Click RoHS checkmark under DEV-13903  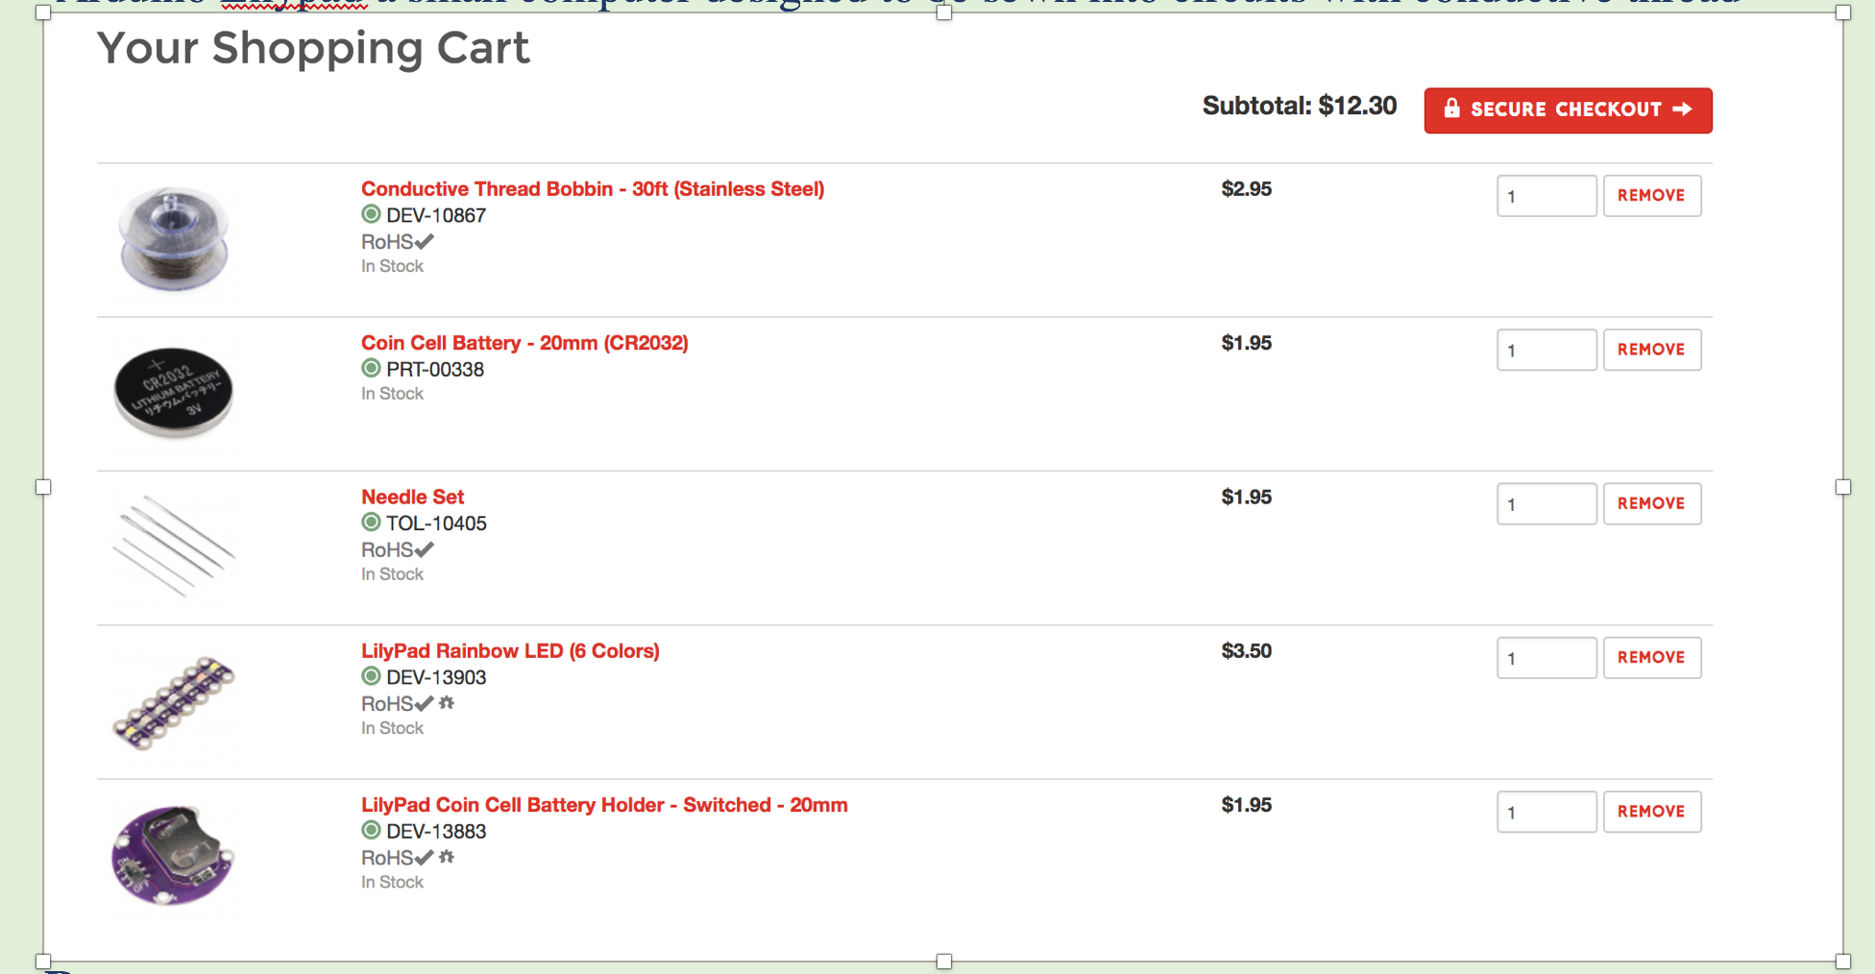[x=425, y=703]
